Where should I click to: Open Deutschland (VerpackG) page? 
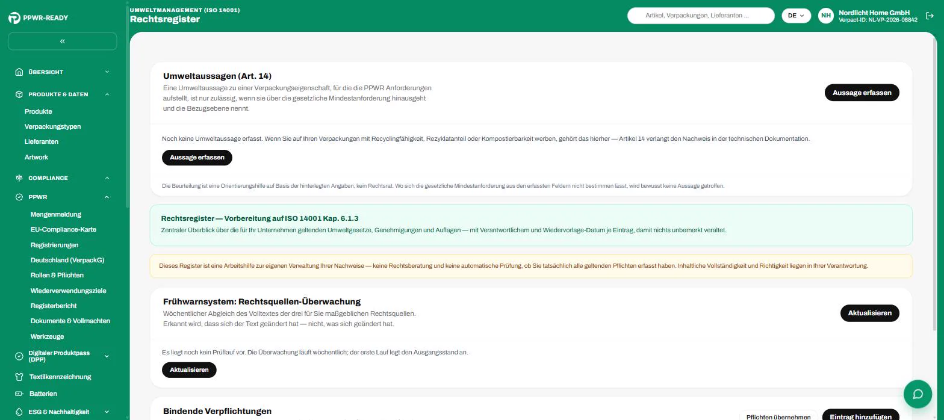67,260
